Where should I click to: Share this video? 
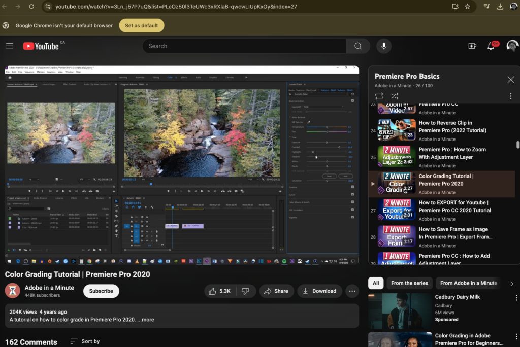tap(276, 291)
